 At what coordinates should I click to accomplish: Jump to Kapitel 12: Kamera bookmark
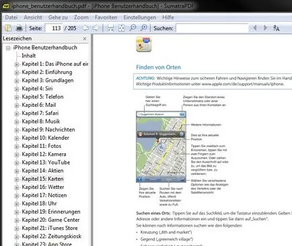pos(44,154)
